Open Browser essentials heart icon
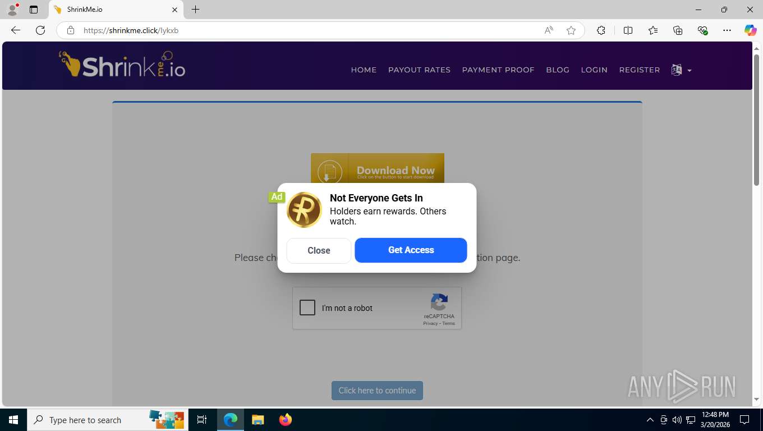 point(702,30)
